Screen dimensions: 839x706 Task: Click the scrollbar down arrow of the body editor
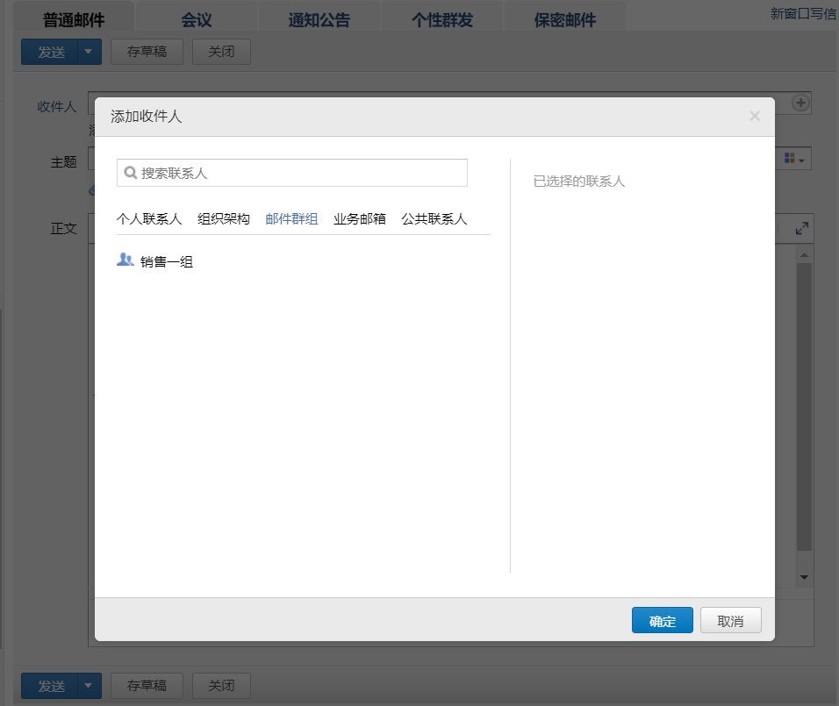click(x=804, y=578)
